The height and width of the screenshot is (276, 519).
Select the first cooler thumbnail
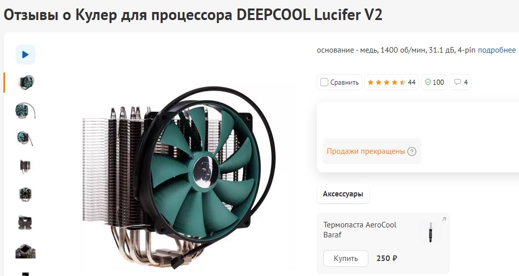26,82
